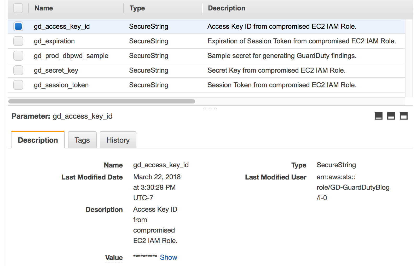Image resolution: width=417 pixels, height=266 pixels.
Task: Check the gd_expiration row checkbox
Action: pos(18,41)
